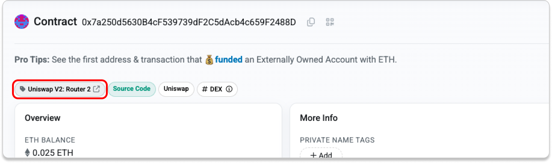552x163 pixels.
Task: Click the contract identicon avatar
Action: [x=22, y=22]
